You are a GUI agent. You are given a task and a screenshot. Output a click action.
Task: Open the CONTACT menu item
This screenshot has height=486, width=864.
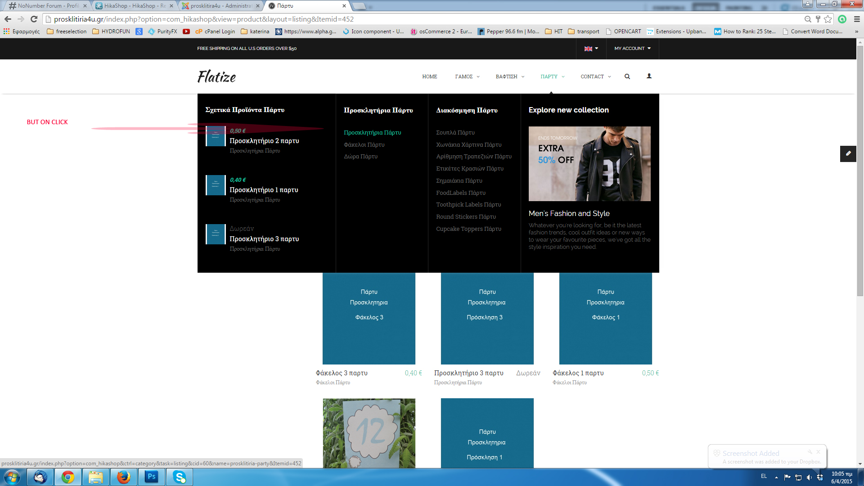(595, 76)
